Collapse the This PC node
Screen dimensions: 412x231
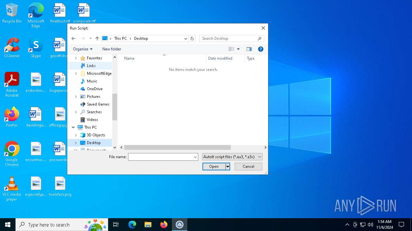pyautogui.click(x=73, y=127)
